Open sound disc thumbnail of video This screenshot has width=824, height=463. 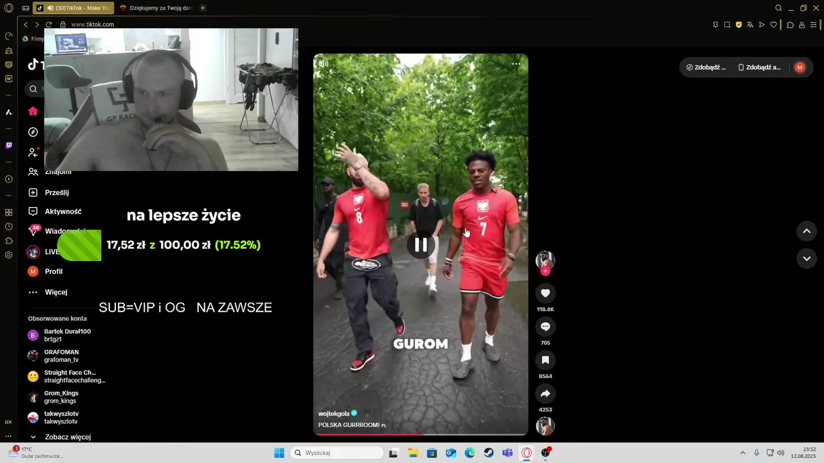pyautogui.click(x=545, y=426)
